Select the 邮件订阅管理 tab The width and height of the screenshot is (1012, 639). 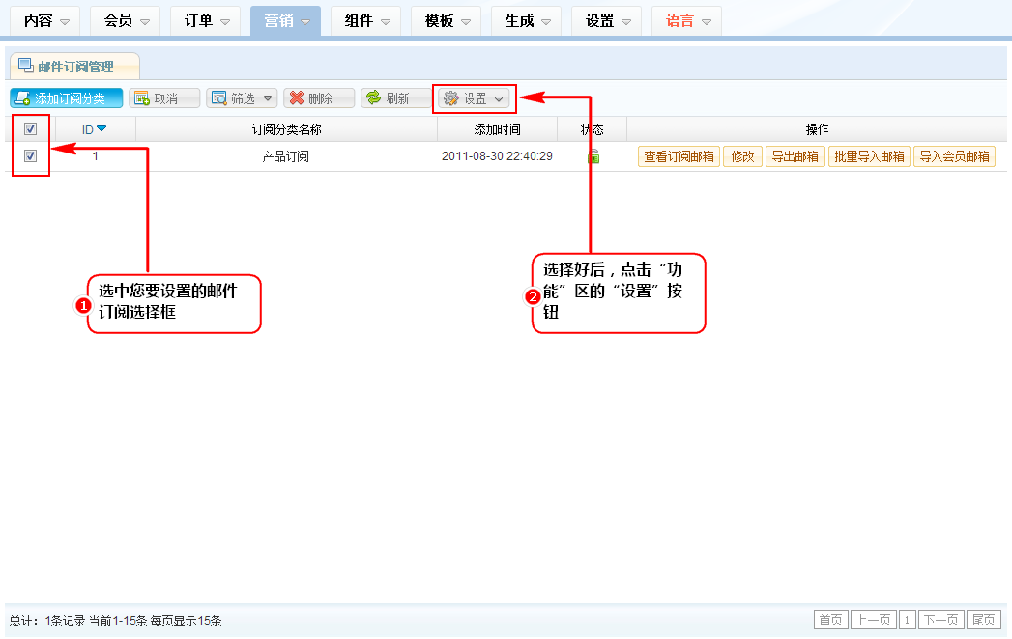(x=75, y=67)
